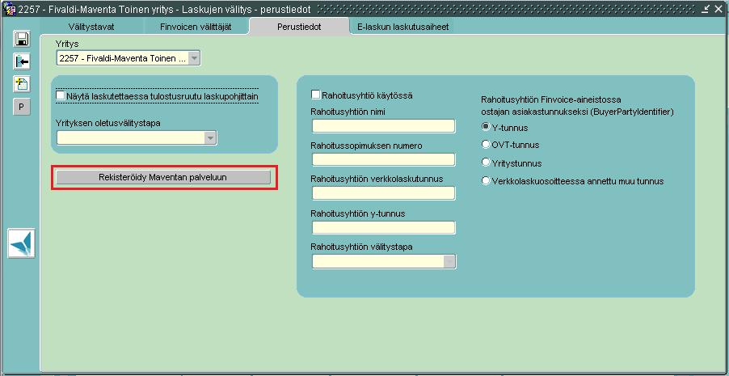Close the Laskujen välitys window
Screen dimensions: 729x376
pyautogui.click(x=718, y=8)
